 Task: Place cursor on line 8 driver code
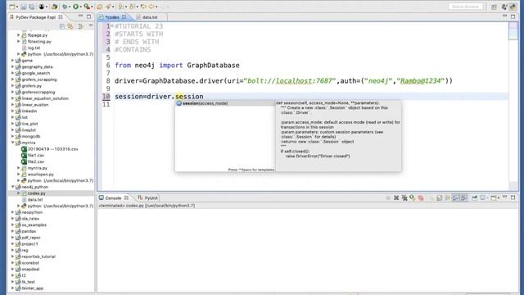(283, 81)
